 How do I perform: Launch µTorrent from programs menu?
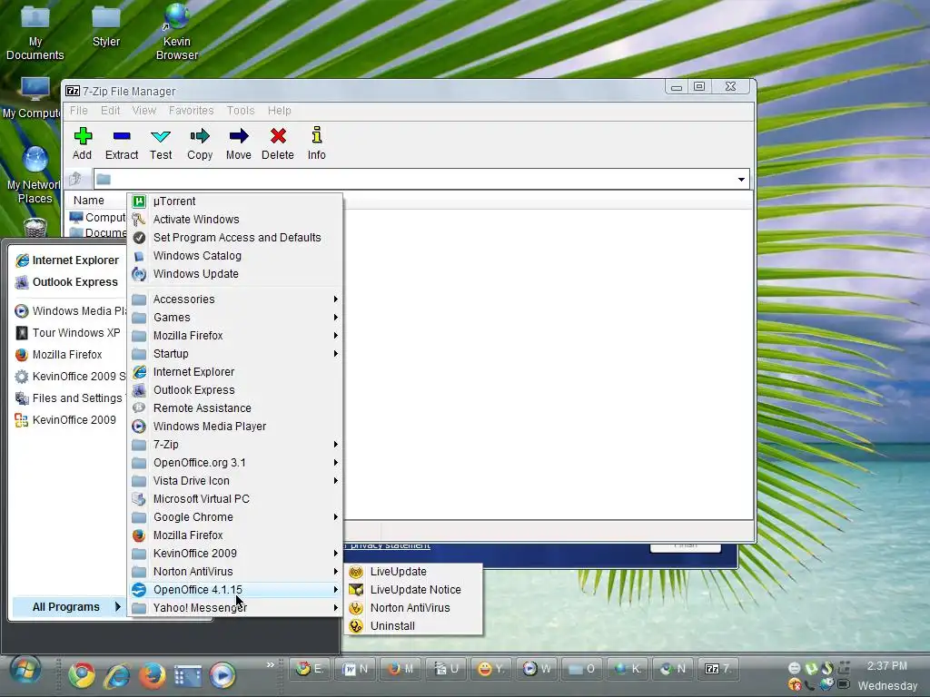pyautogui.click(x=236, y=201)
